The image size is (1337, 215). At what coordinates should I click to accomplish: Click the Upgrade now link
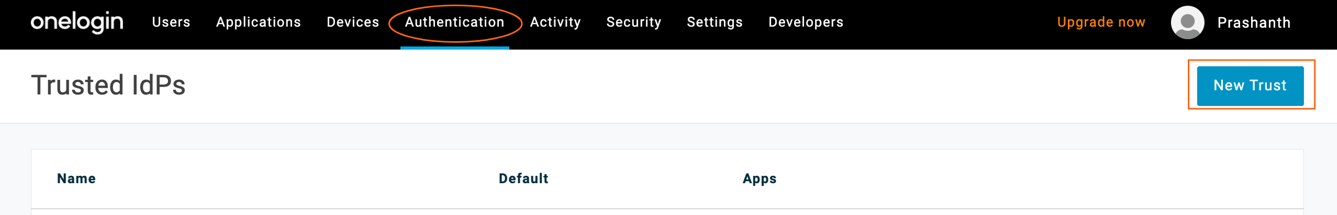pyautogui.click(x=1101, y=22)
